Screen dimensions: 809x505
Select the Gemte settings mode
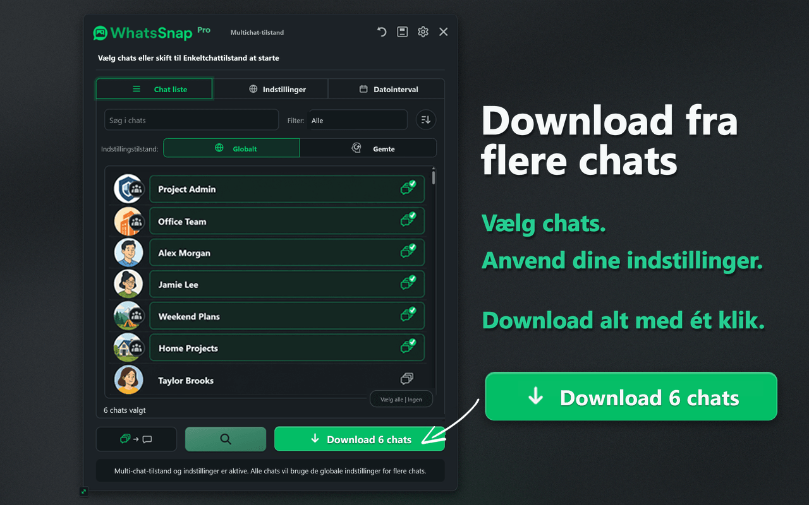tap(368, 148)
